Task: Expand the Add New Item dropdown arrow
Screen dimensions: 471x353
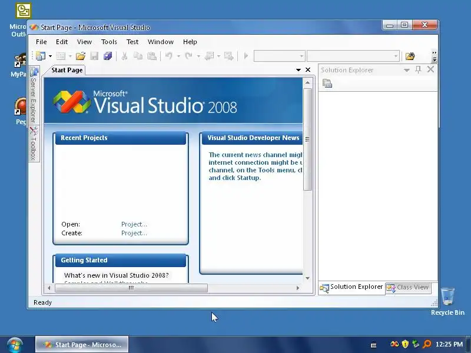Action: click(70, 56)
